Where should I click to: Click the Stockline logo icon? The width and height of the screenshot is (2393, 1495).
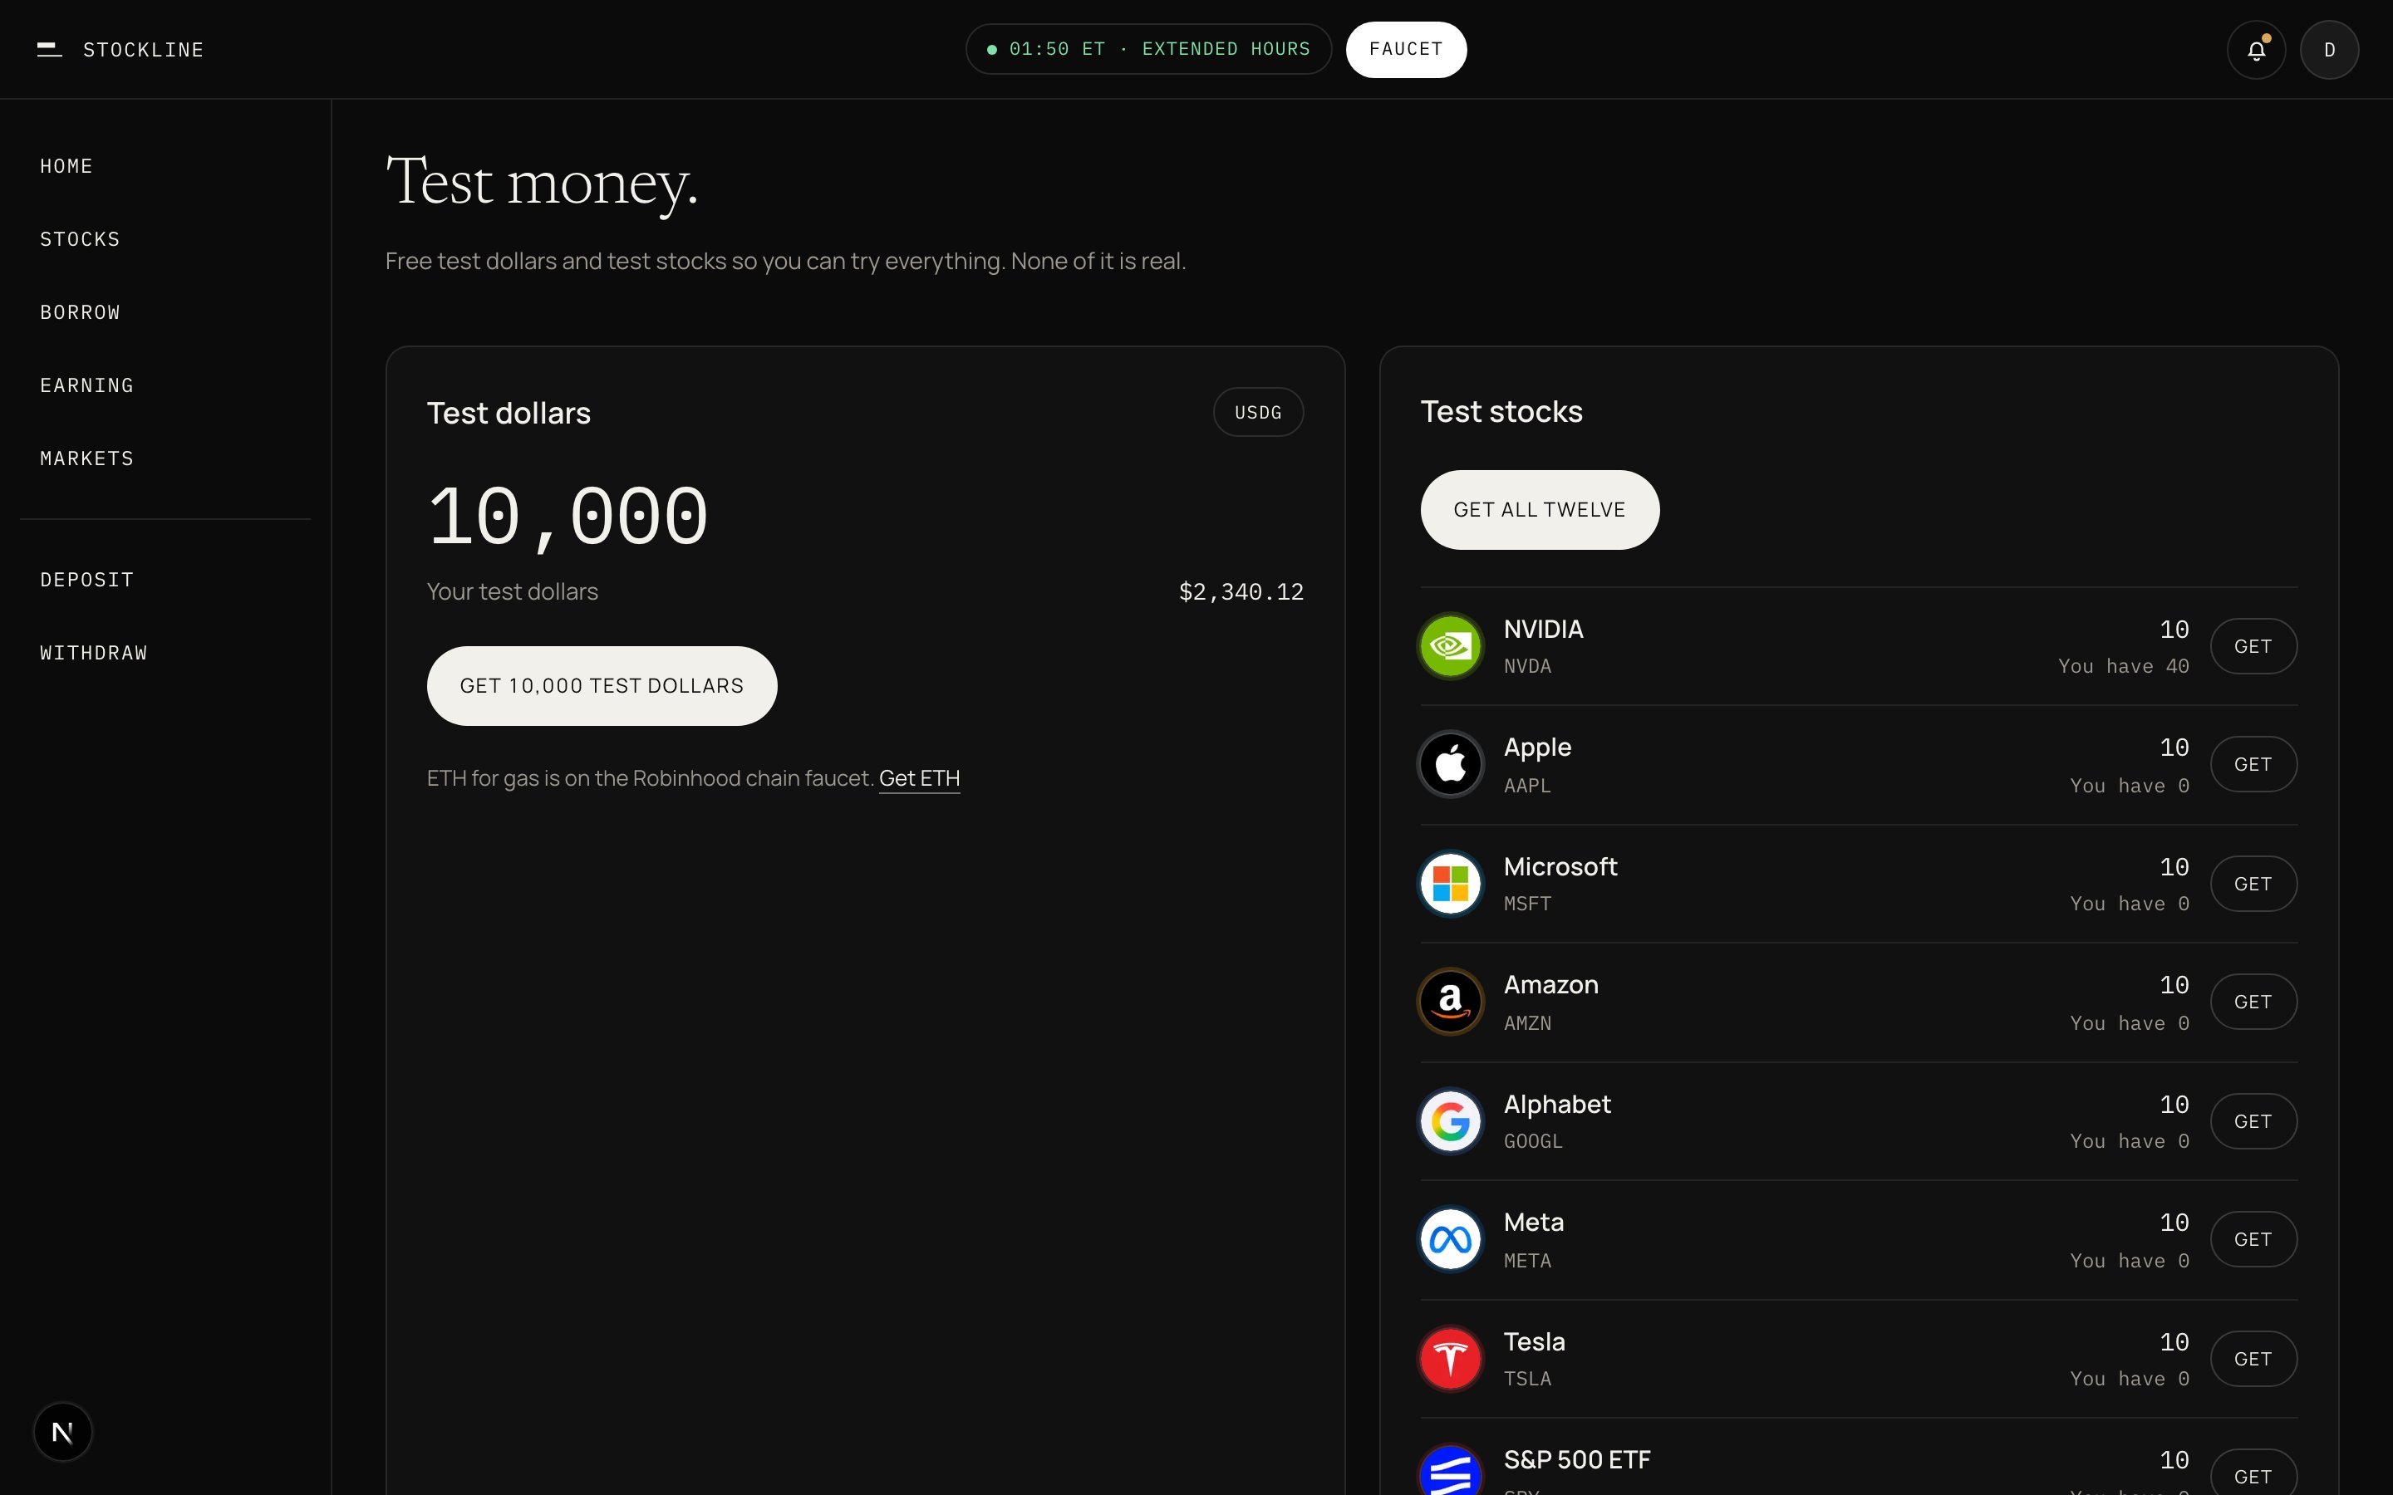(x=50, y=50)
